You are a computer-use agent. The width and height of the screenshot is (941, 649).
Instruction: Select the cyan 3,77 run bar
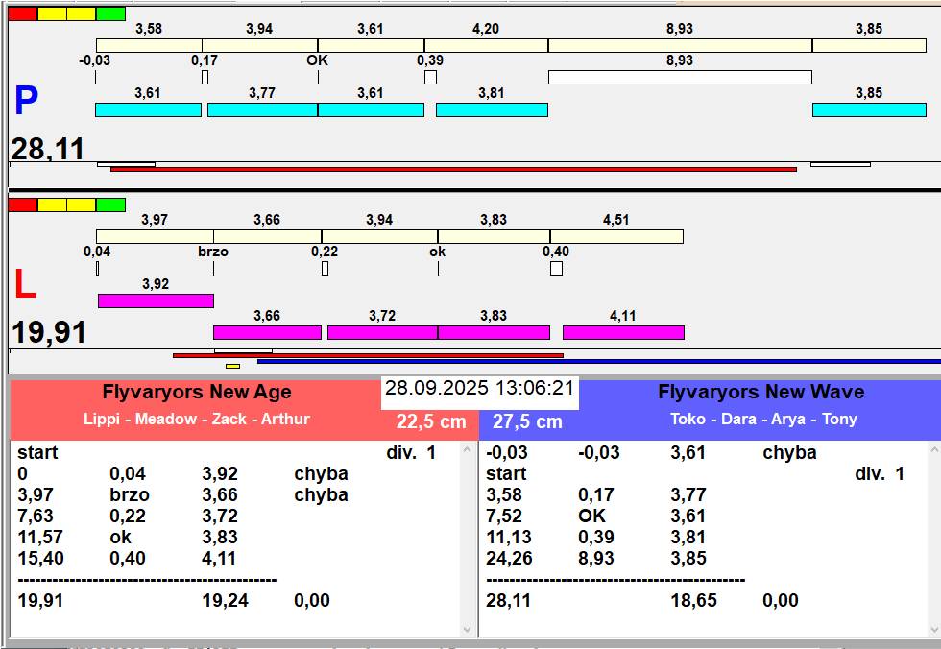click(x=262, y=110)
